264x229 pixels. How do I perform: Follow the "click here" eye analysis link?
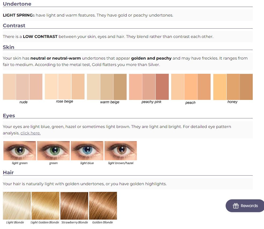pos(30,133)
